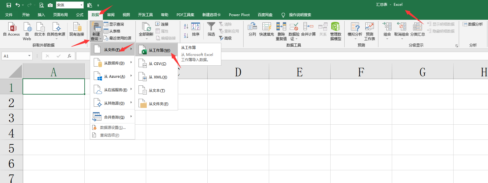The width and height of the screenshot is (488, 183).
Task: Click 合并计算 consolidate icon
Action: [308, 30]
